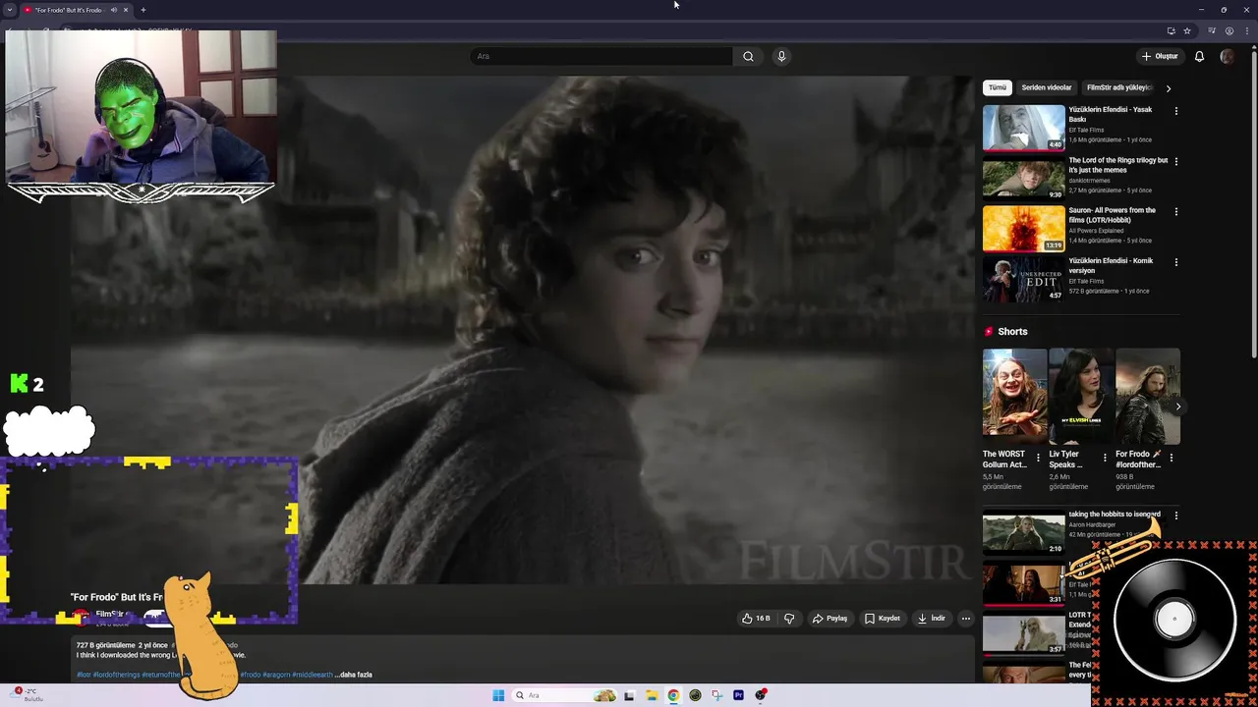Viewport: 1258px width, 707px height.
Task: Click the install app icon in address bar
Action: (1171, 30)
